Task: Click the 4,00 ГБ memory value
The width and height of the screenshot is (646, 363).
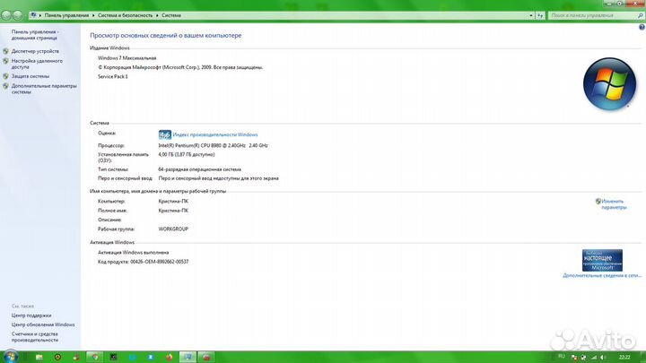Action: point(187,155)
